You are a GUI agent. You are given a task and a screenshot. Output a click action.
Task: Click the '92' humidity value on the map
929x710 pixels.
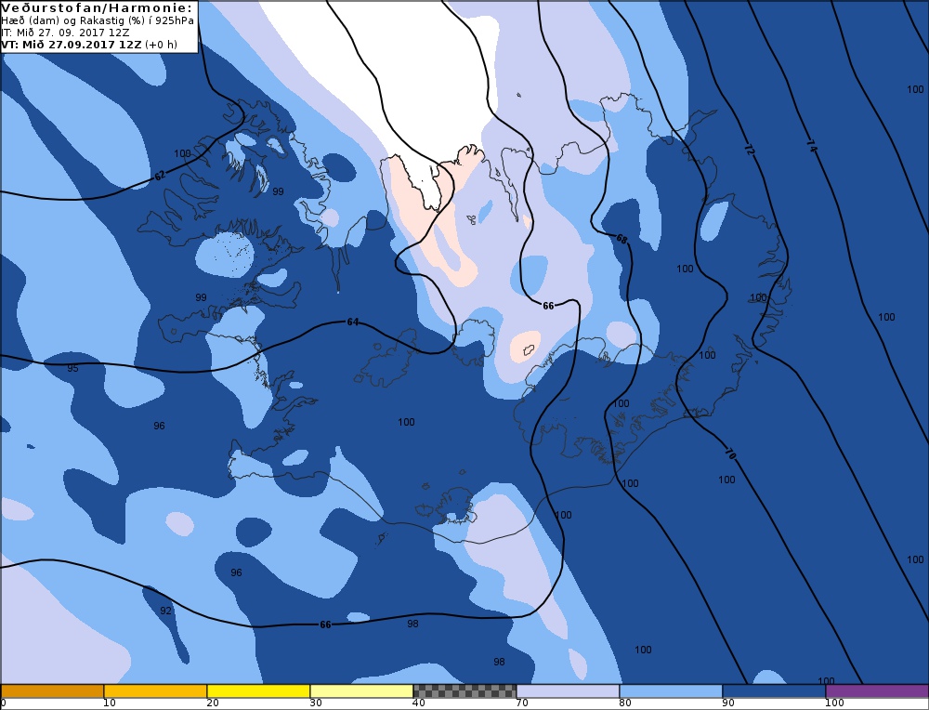point(166,611)
